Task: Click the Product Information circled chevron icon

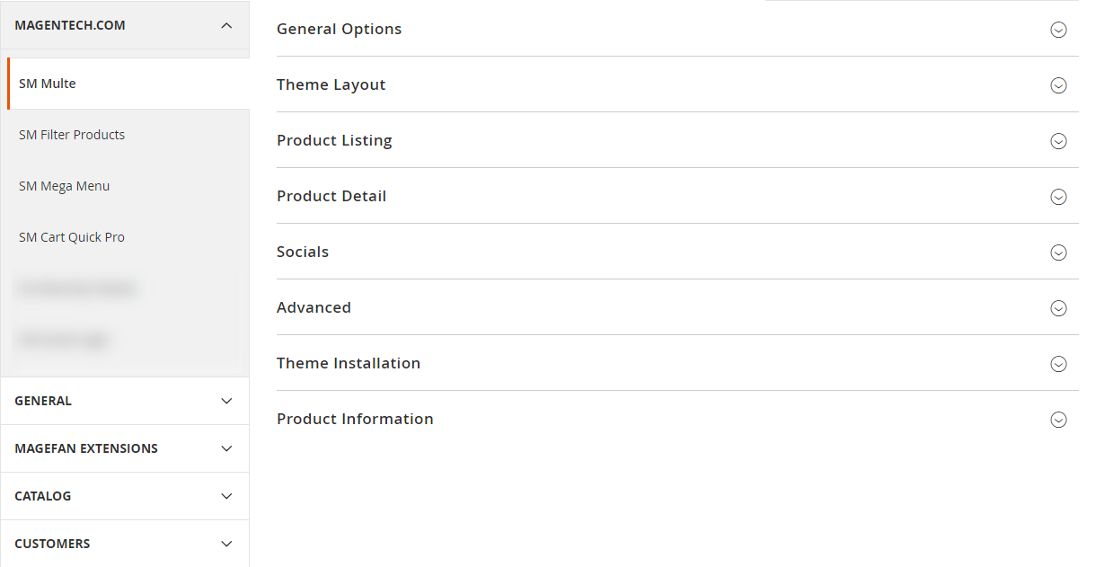Action: pyautogui.click(x=1058, y=420)
